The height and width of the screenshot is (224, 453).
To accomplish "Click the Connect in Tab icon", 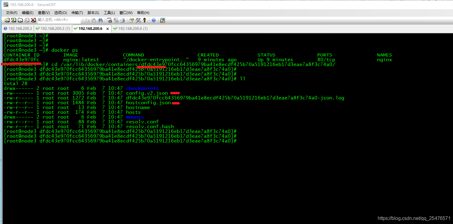I will [20, 20].
